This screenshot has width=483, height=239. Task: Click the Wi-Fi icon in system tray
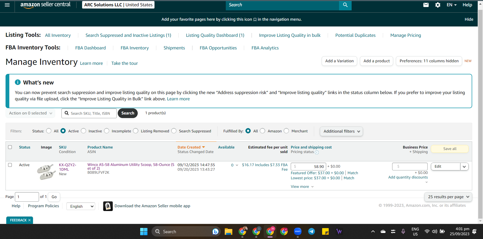coord(427,231)
